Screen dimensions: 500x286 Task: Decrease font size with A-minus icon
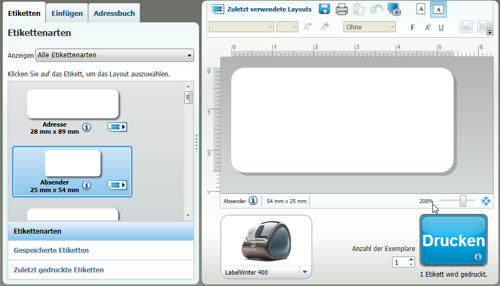pyautogui.click(x=307, y=27)
